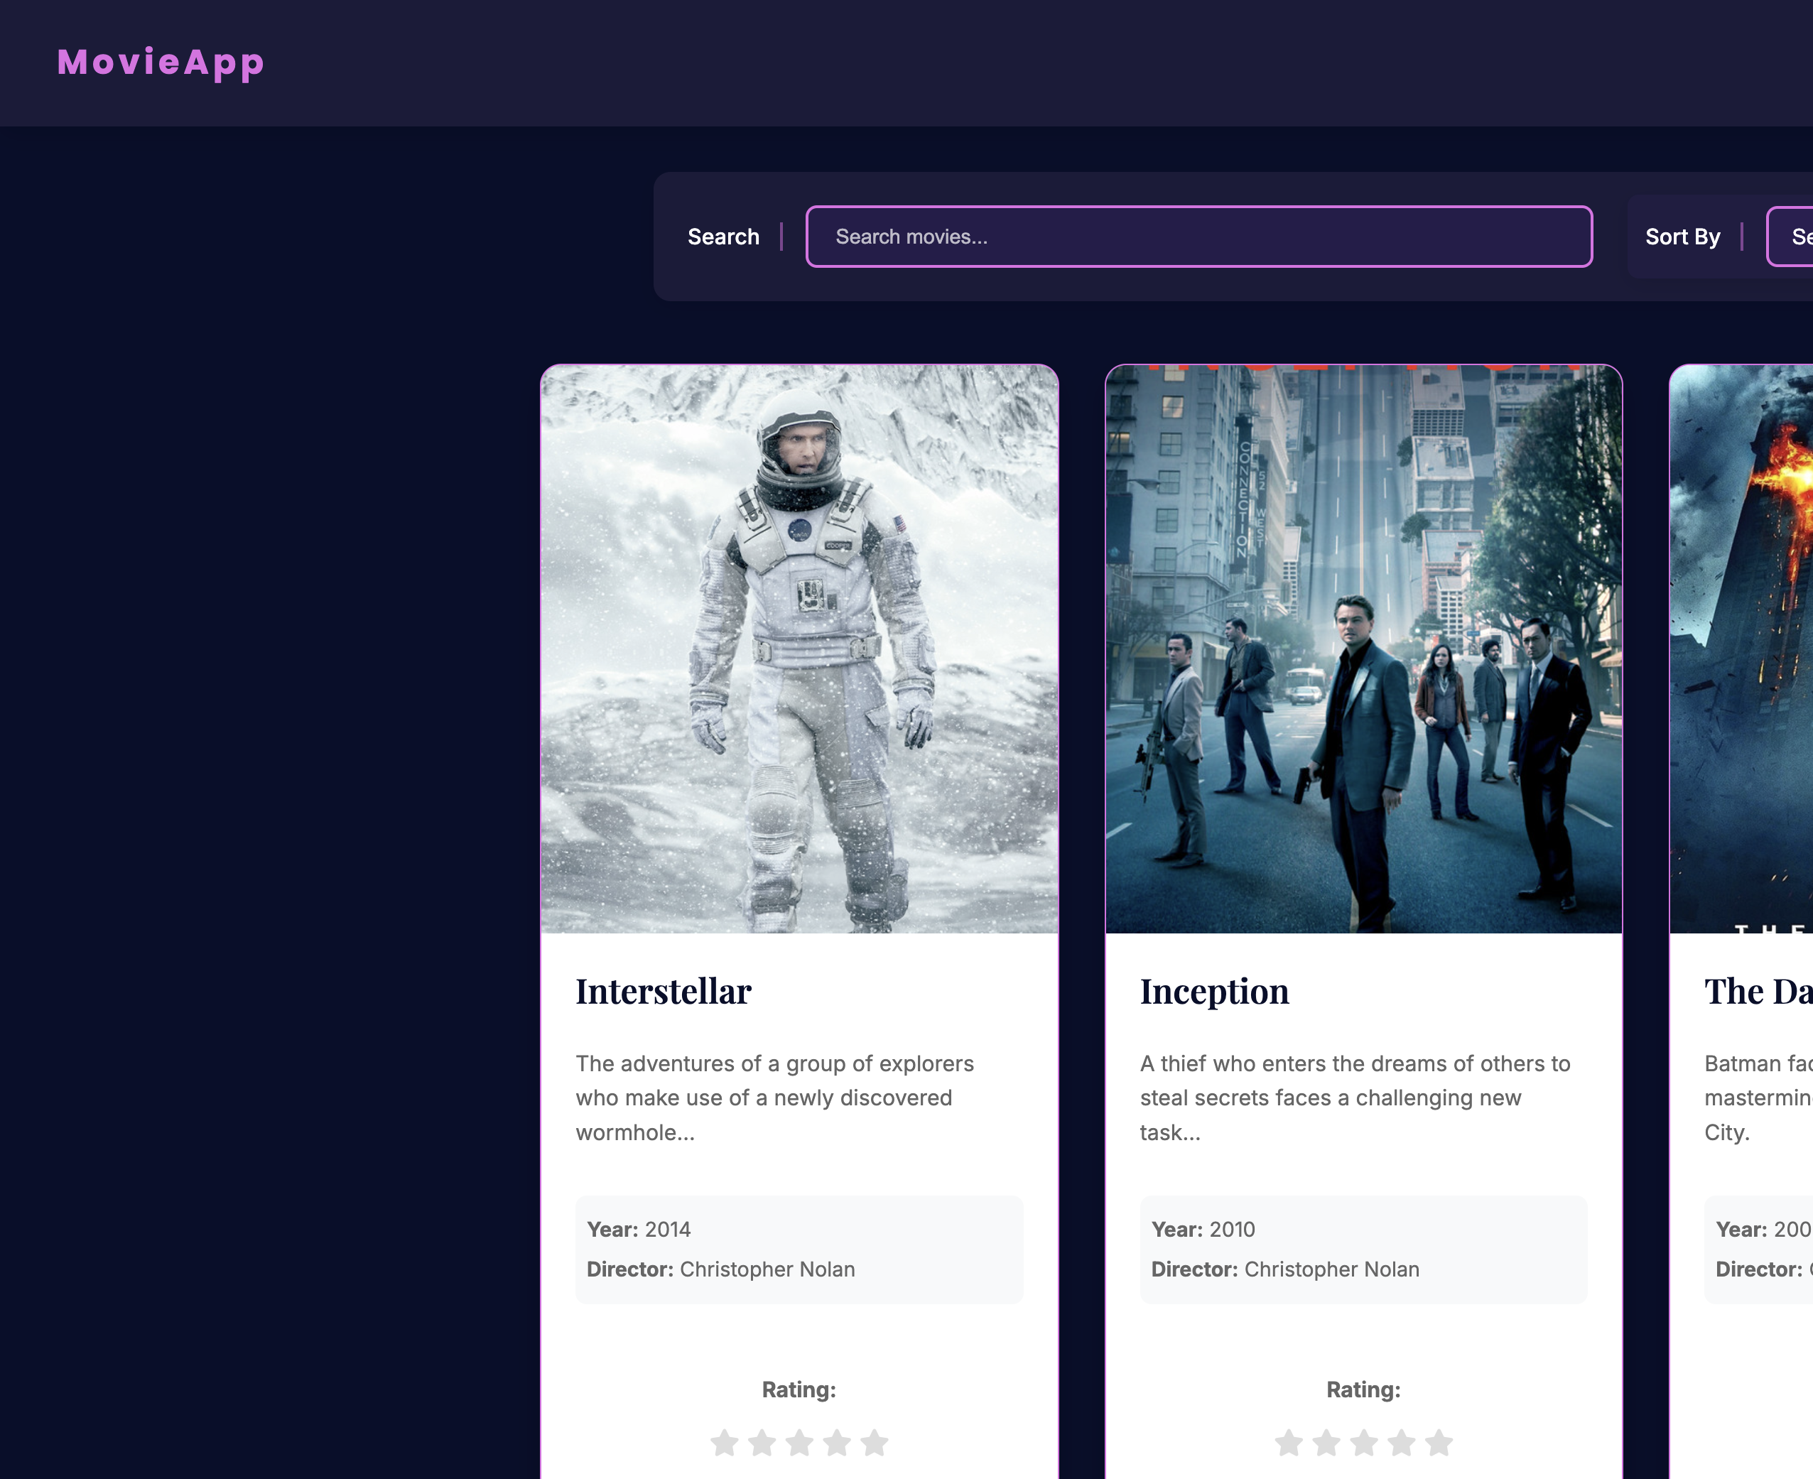Click the Sort By label
1813x1479 pixels.
click(1683, 237)
